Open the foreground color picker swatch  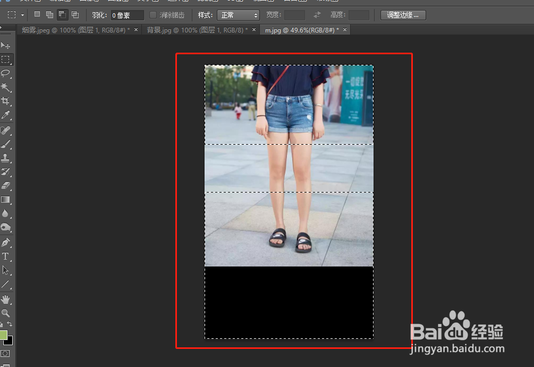pyautogui.click(x=3, y=334)
